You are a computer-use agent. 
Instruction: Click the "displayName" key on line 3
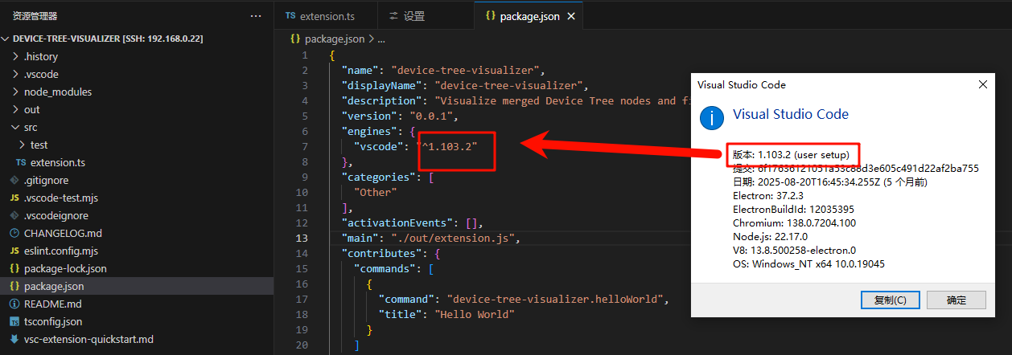(381, 85)
